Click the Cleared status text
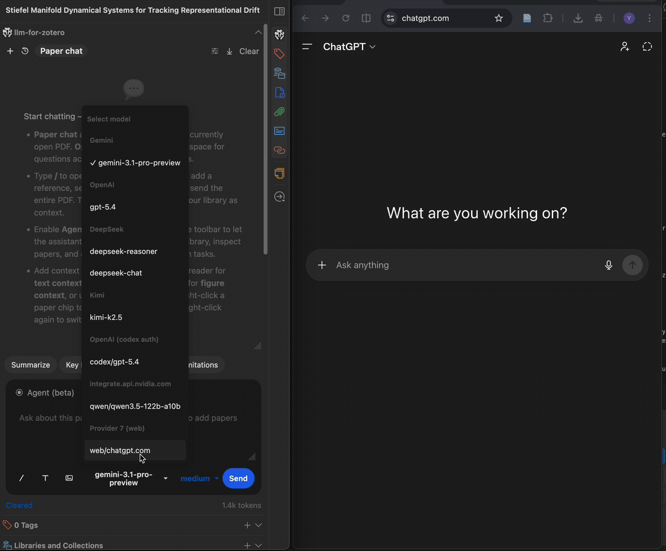The height and width of the screenshot is (551, 666). [x=19, y=505]
